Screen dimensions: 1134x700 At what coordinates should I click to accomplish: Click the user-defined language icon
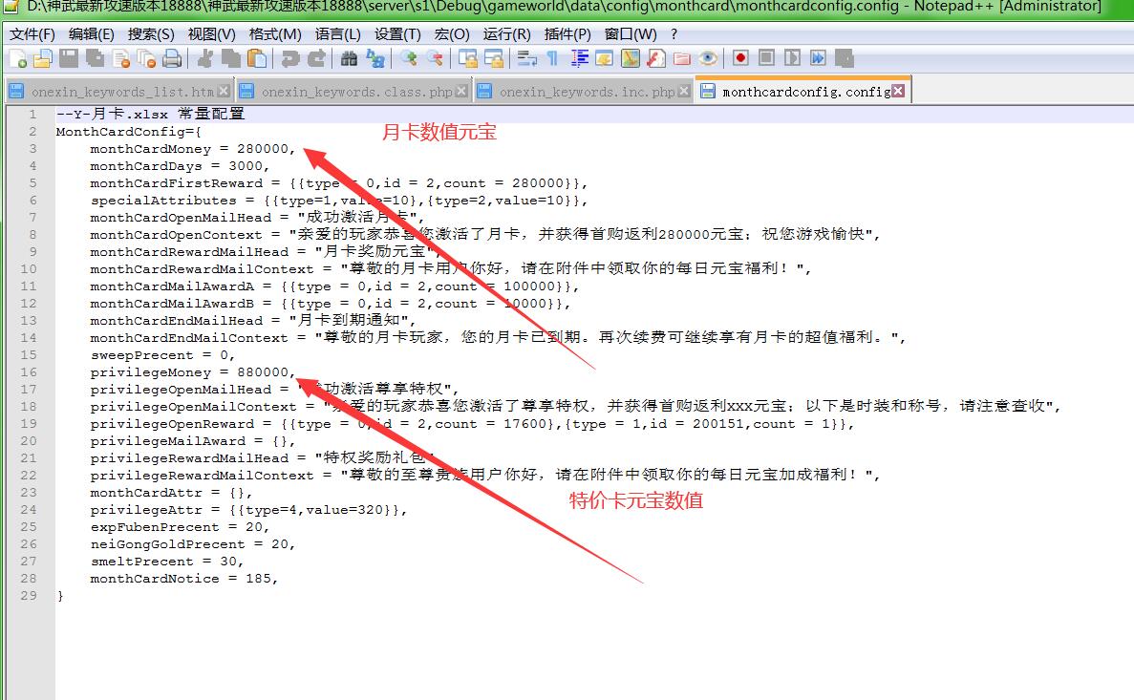pyautogui.click(x=605, y=58)
